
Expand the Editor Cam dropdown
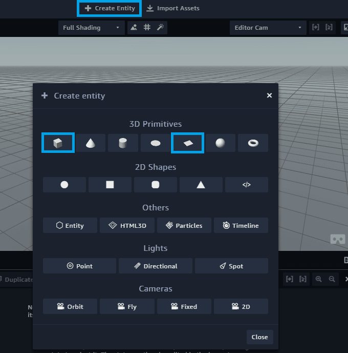268,28
